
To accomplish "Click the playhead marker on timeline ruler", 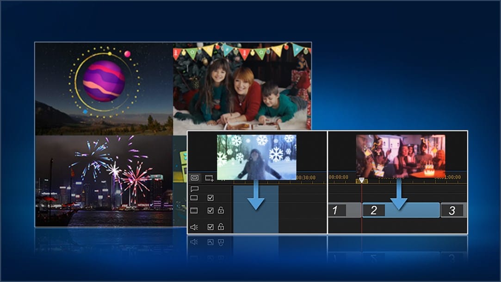I will [362, 181].
